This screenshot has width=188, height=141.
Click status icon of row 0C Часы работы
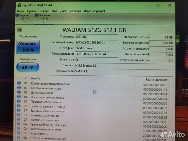(19, 133)
